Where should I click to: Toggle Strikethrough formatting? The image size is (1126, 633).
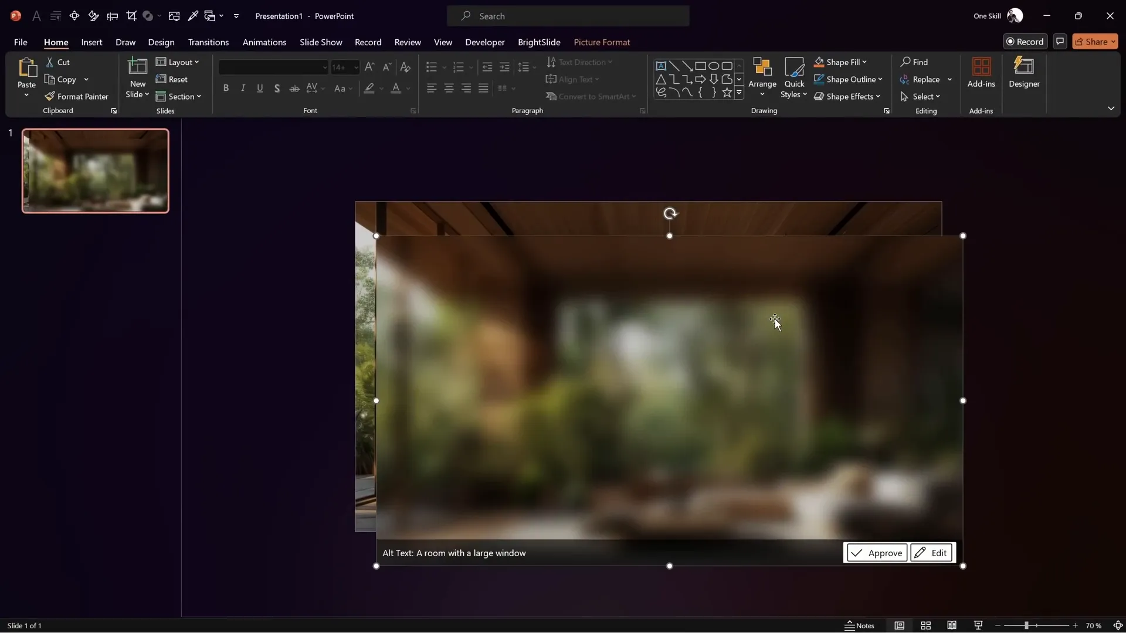(x=294, y=89)
